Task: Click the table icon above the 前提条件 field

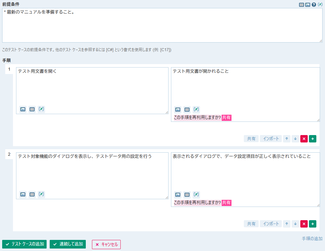Action: pos(301,5)
